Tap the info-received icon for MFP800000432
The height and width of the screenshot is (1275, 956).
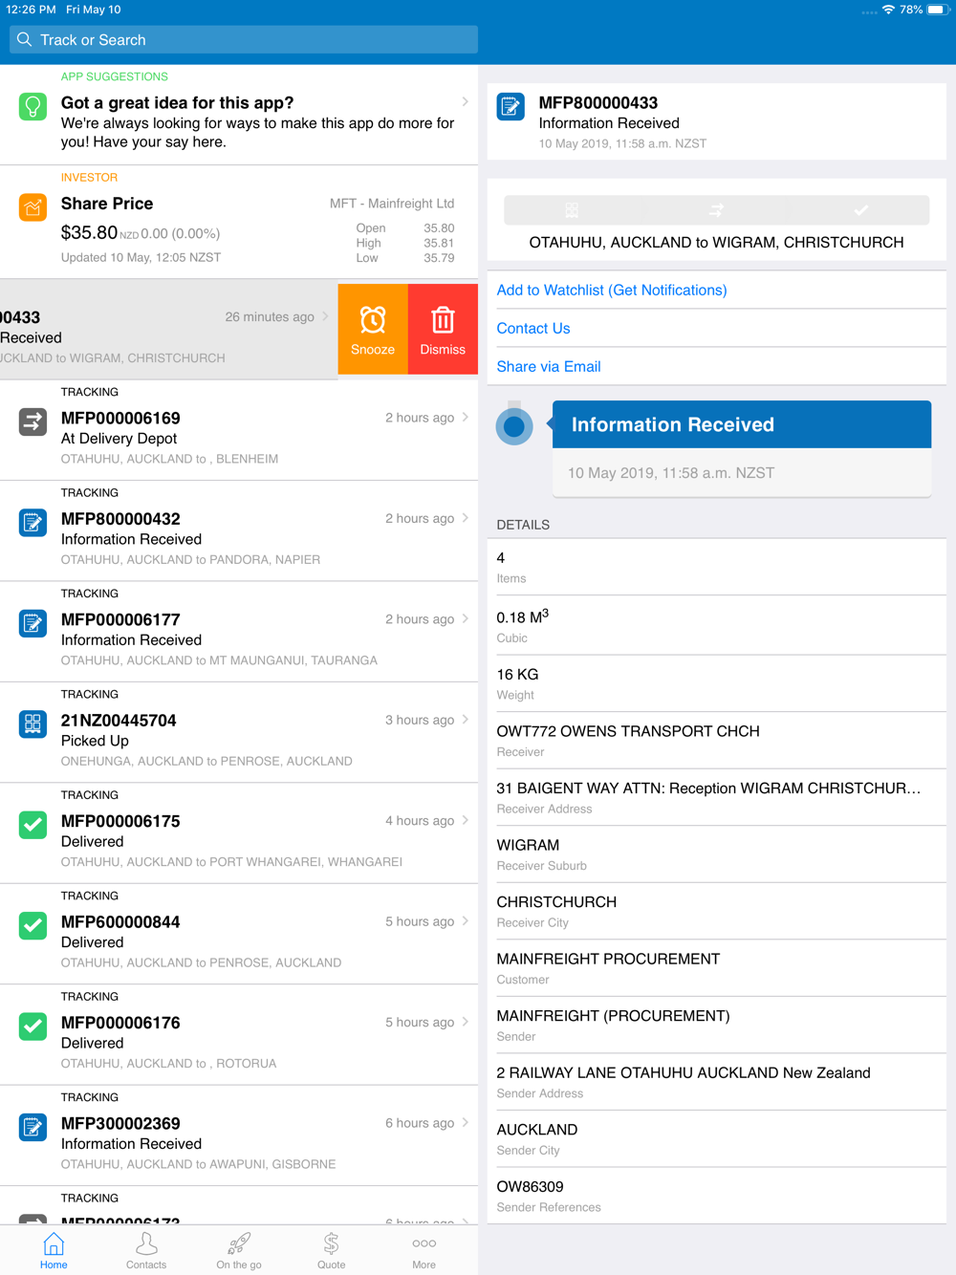click(x=33, y=523)
